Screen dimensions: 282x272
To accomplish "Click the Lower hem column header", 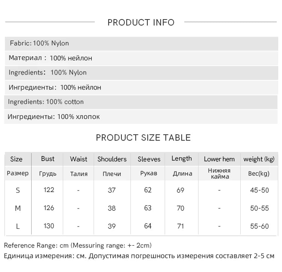I will (219, 159).
